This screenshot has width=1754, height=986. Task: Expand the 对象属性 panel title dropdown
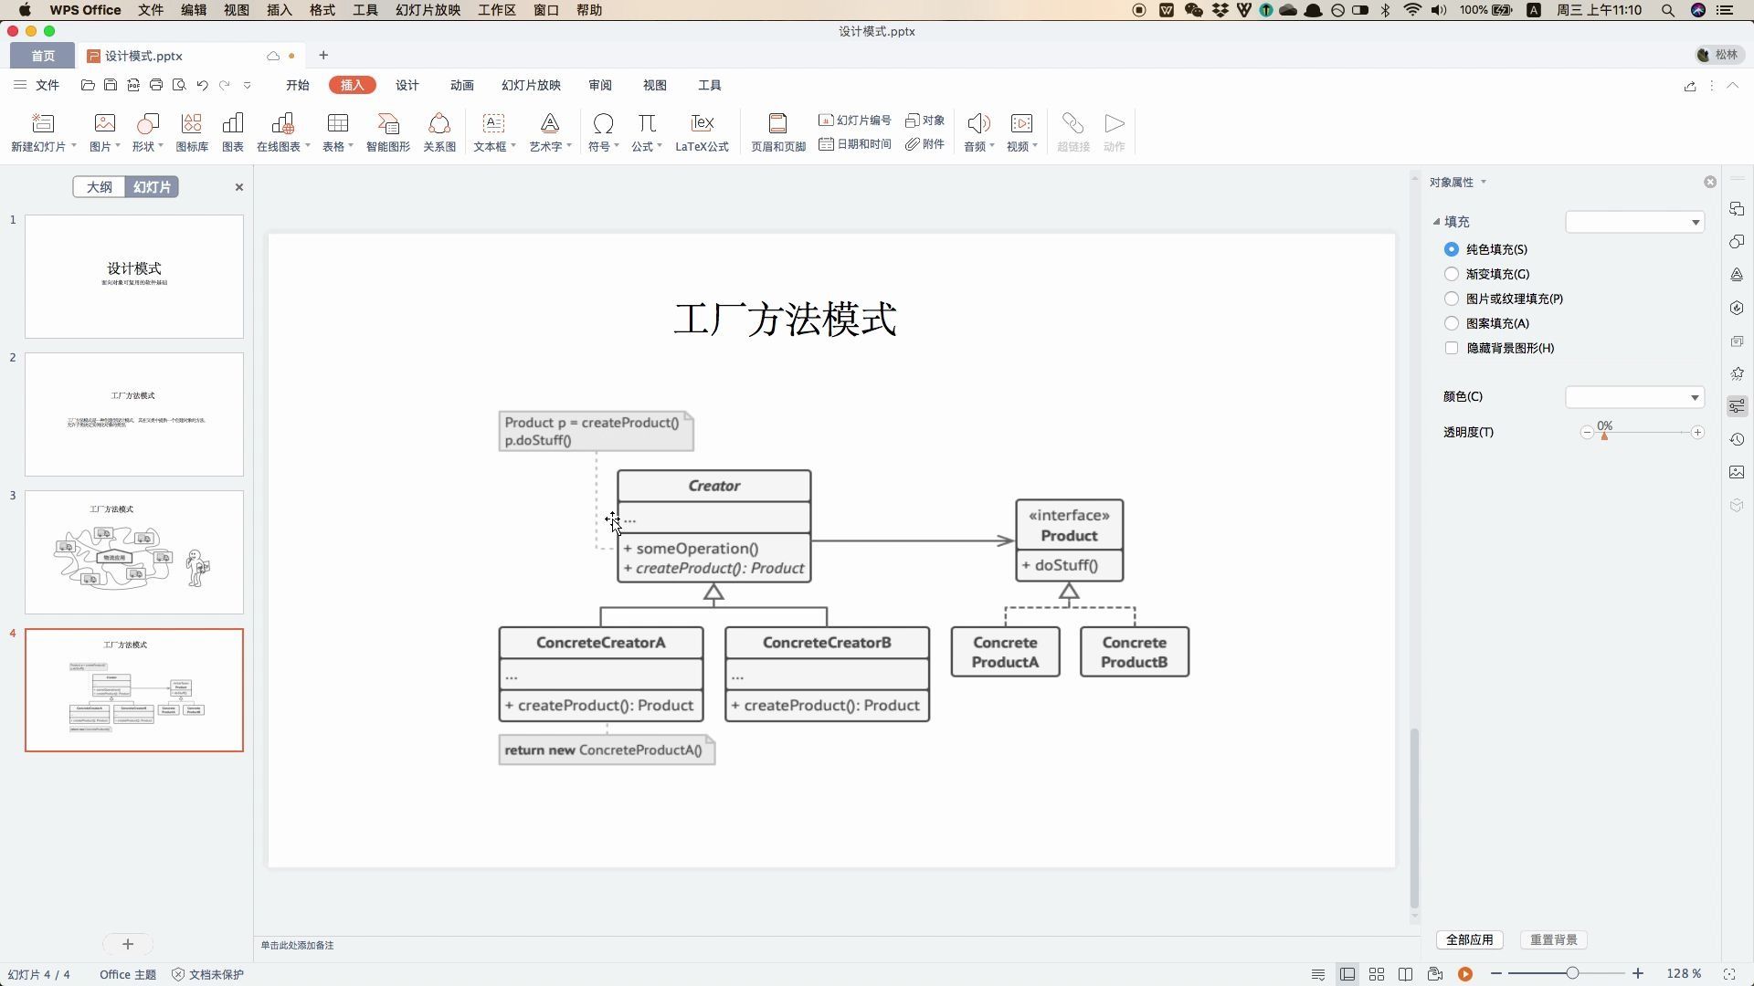pos(1483,183)
